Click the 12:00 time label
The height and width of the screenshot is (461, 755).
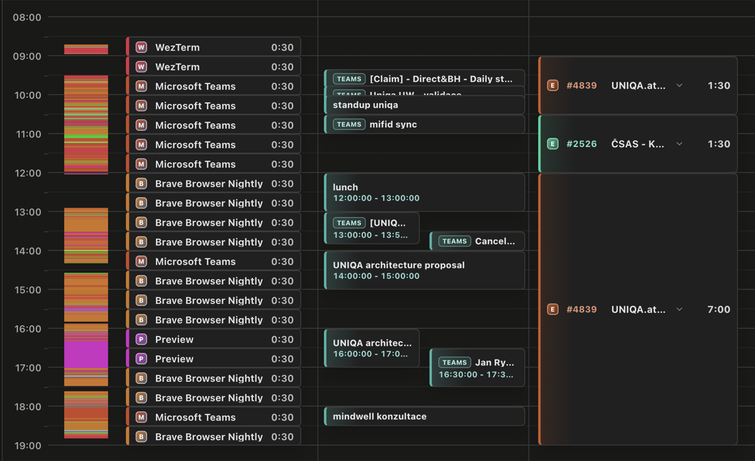[27, 173]
